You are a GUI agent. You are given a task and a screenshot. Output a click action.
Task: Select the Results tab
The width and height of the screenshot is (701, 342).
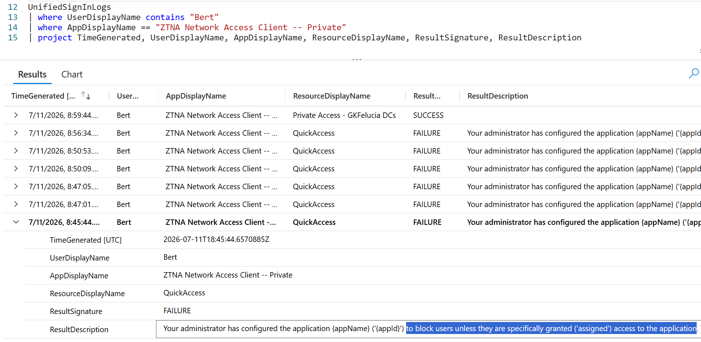tap(32, 74)
